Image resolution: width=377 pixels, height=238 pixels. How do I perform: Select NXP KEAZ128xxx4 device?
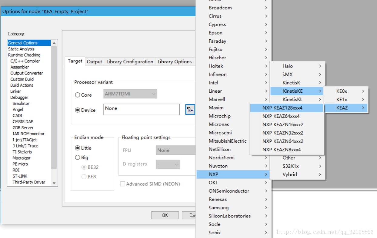pos(286,108)
